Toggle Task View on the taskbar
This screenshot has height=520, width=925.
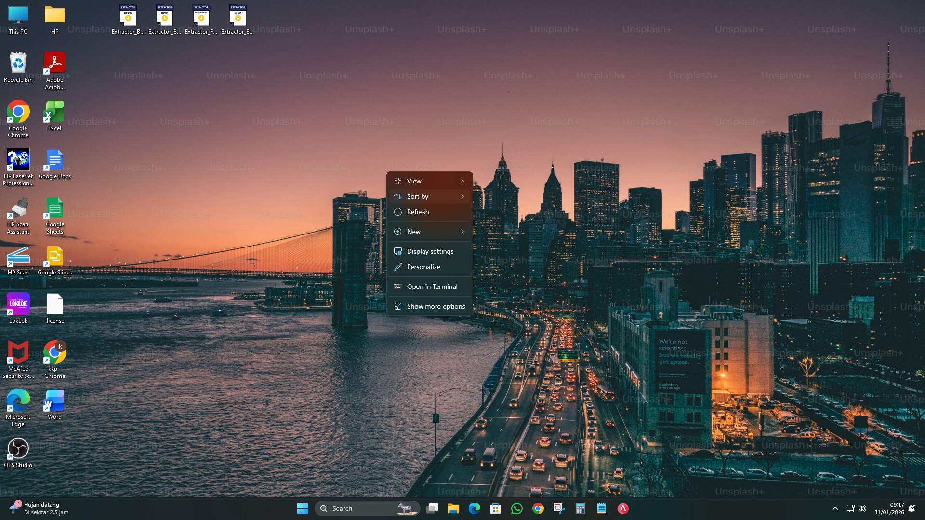pos(432,508)
